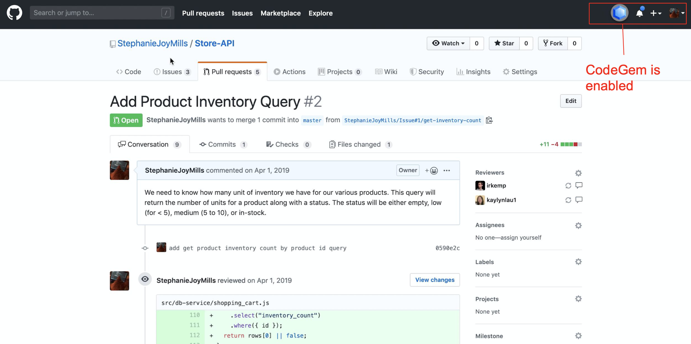Click the CodeGem extension icon
The height and width of the screenshot is (344, 691).
pos(619,13)
